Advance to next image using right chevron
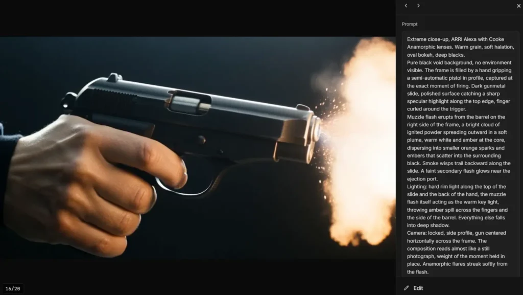 point(418,6)
